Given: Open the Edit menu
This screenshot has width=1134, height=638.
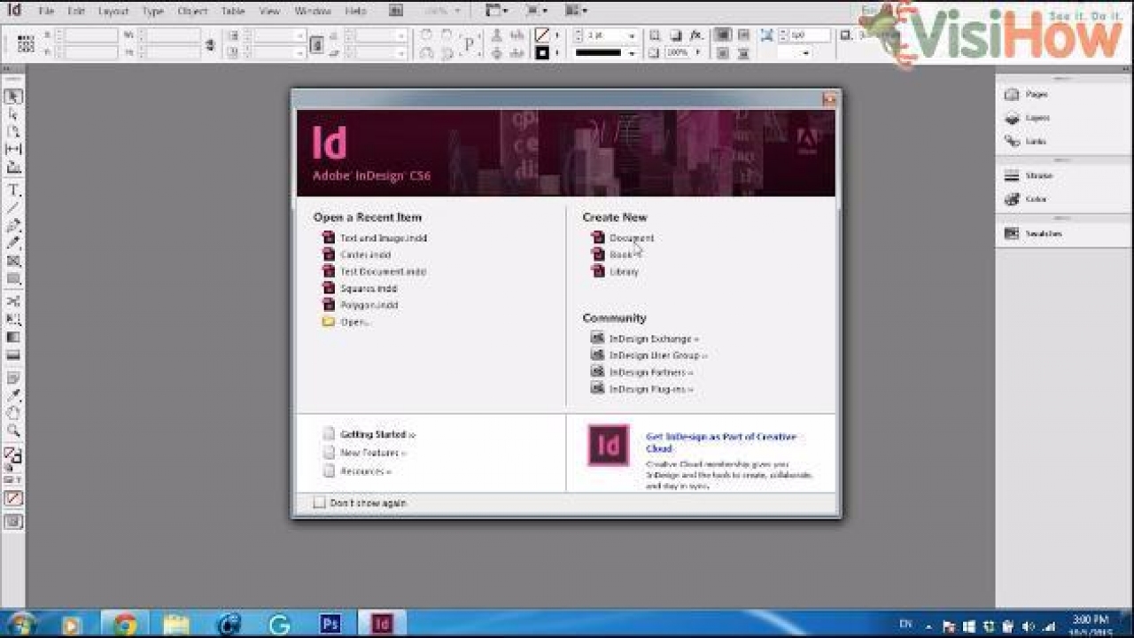Looking at the screenshot, I should click(x=76, y=12).
